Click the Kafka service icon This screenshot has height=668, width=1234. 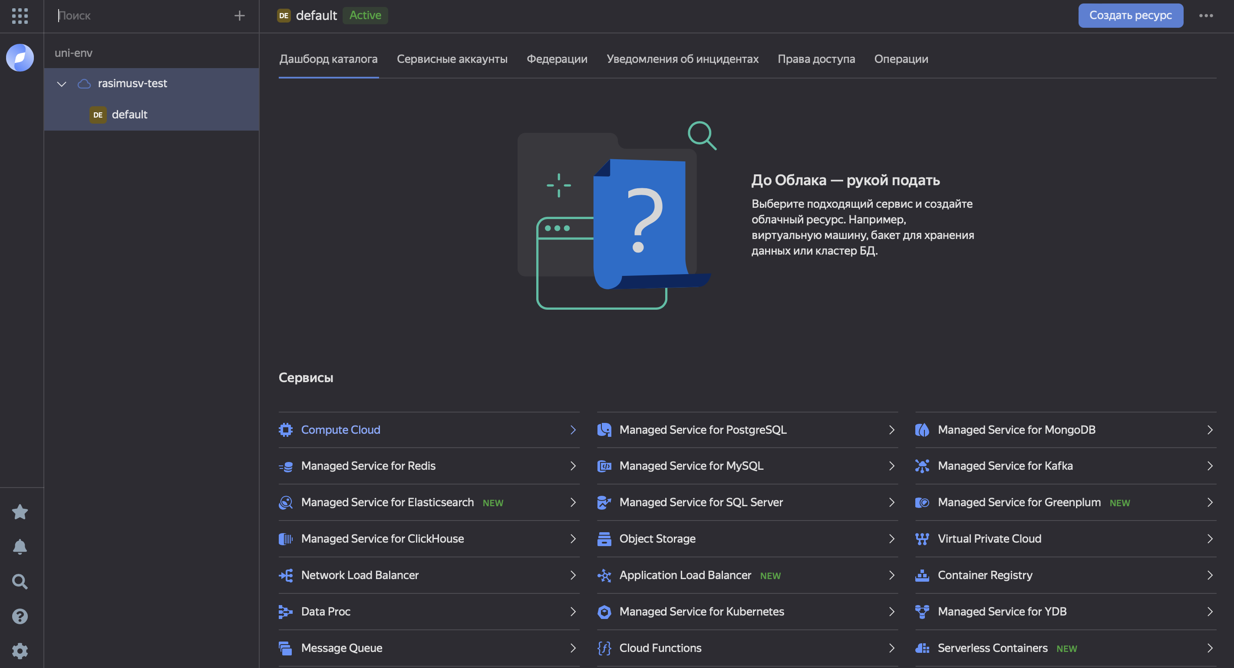922,466
